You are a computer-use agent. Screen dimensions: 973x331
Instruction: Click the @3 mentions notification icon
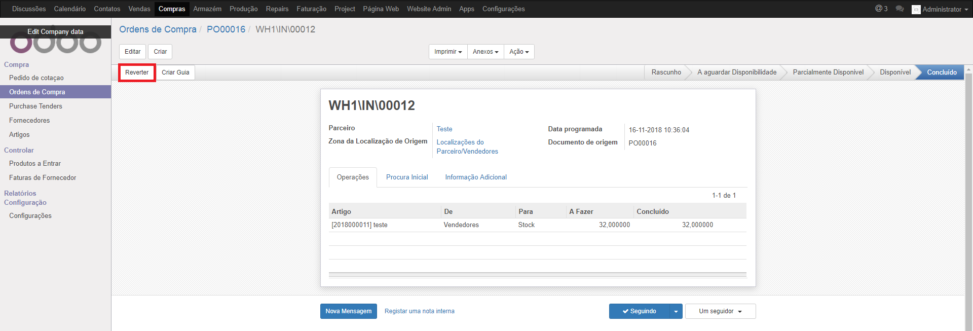click(x=881, y=9)
